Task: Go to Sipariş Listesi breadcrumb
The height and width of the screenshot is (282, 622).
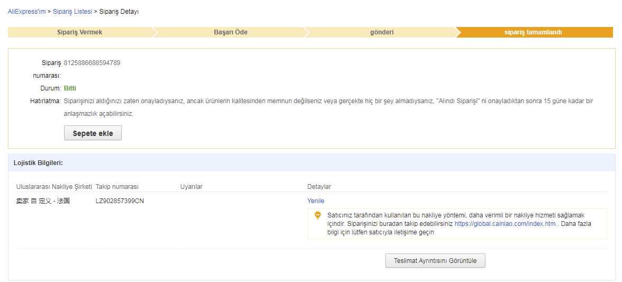Action: click(72, 12)
